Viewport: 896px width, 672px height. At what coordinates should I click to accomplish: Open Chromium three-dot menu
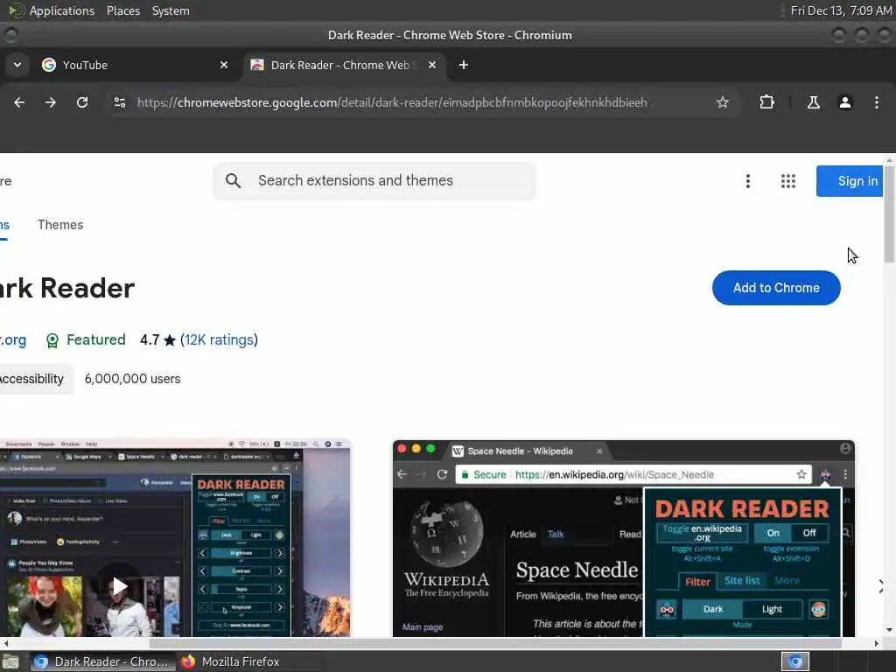[x=877, y=102]
